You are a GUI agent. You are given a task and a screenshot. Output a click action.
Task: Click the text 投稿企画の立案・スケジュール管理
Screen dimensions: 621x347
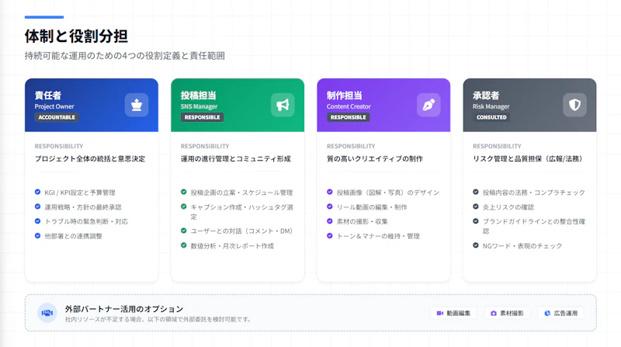pyautogui.click(x=241, y=193)
